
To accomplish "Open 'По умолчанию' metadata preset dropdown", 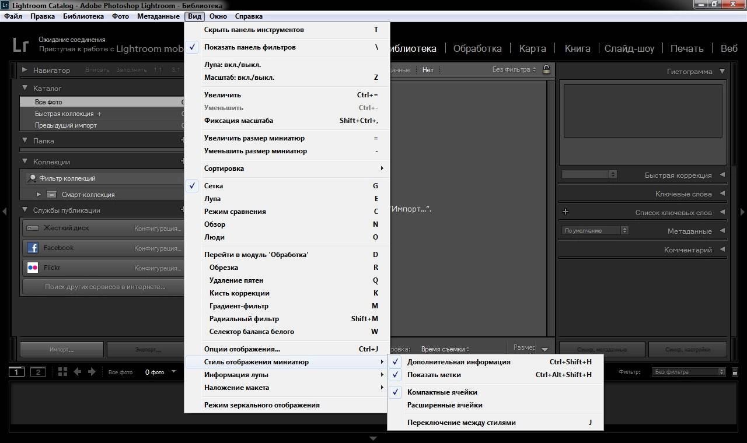I will [595, 230].
